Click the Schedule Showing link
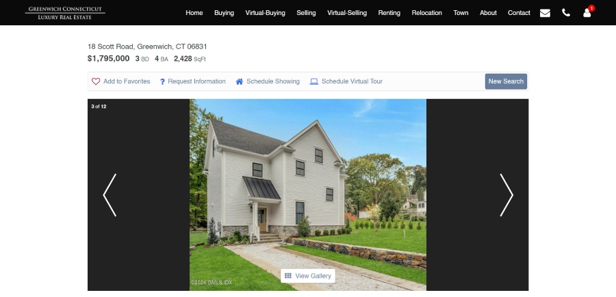 [x=273, y=81]
